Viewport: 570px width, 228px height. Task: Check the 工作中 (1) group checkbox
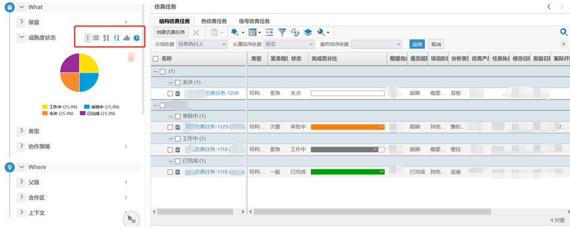pyautogui.click(x=178, y=139)
